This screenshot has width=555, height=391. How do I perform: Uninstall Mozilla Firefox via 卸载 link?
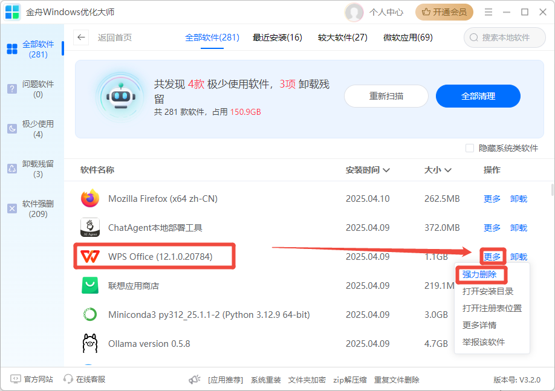[519, 199]
